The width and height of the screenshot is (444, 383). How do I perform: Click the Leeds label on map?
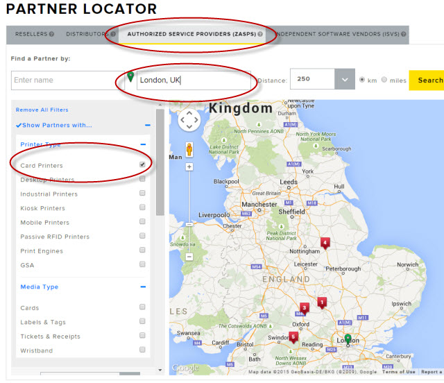[x=289, y=182]
